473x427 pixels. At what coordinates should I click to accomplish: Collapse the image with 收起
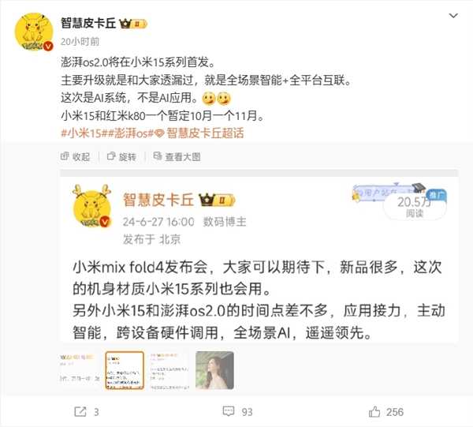[x=76, y=157]
